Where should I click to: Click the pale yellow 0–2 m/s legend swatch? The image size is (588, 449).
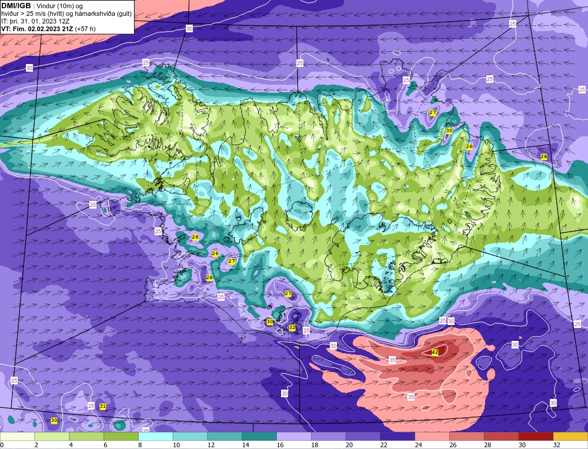tap(17, 436)
